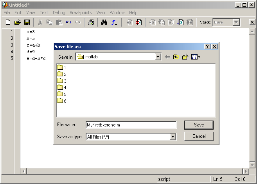257x184 pixels.
Task: Click code line c=a+b in the editor
Action: [33, 45]
